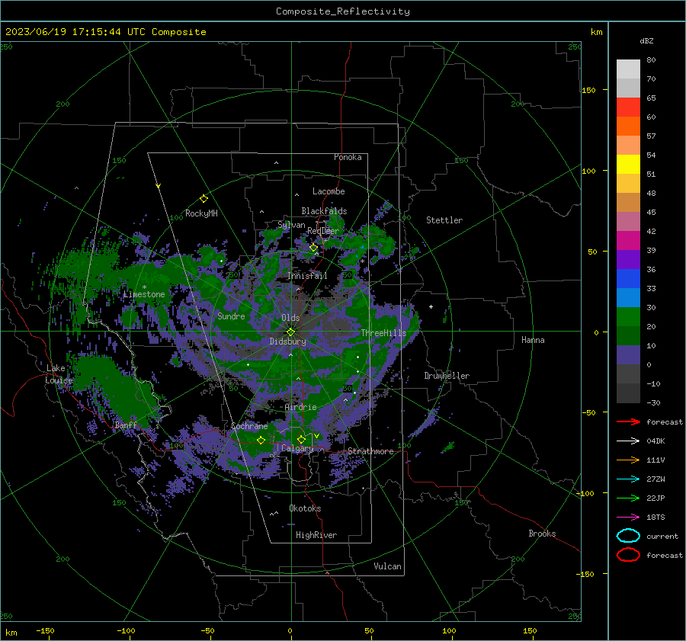This screenshot has height=641, width=686.
Task: Click the Cochrane label
Action: tap(249, 426)
